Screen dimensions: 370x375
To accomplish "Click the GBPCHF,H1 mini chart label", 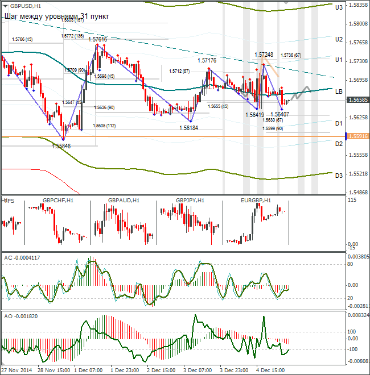I will [58, 201].
